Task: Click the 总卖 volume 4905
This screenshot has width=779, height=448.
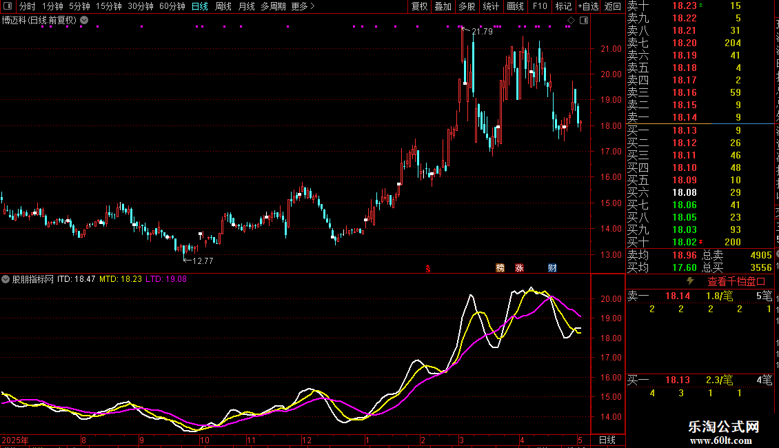Action: 760,255
